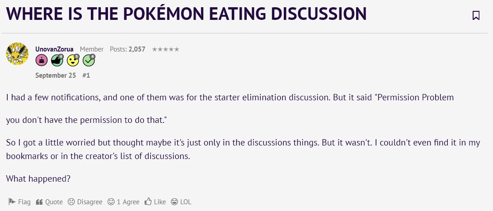Viewport: 493px width, 211px height.
Task: Click the pink birthday cake badge
Action: (x=42, y=61)
